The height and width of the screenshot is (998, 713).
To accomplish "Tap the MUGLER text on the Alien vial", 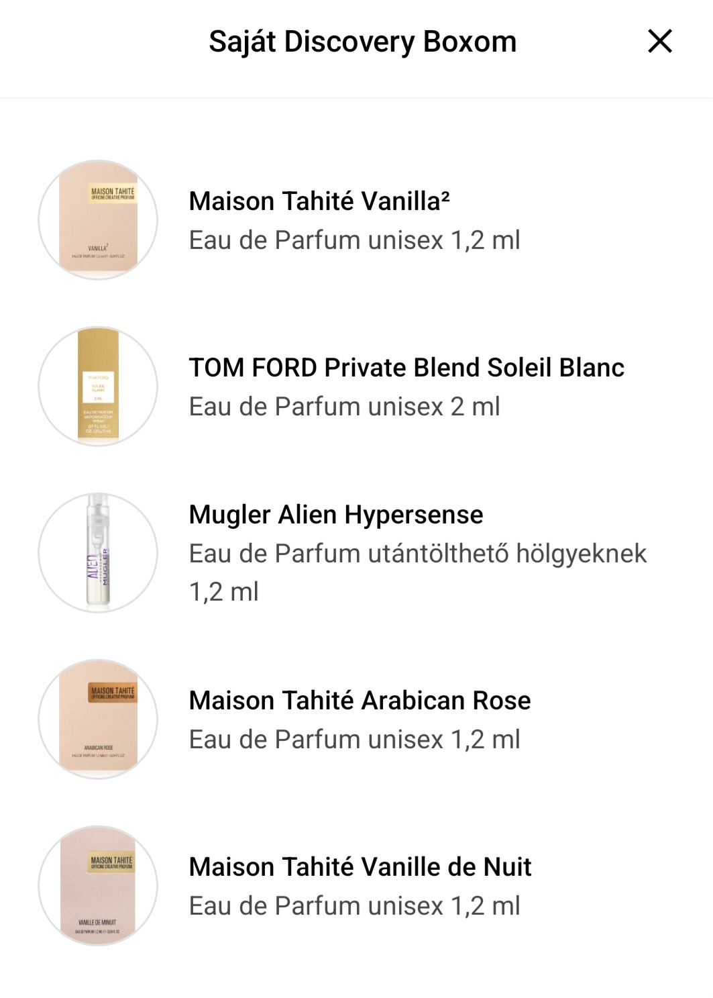I will click(x=105, y=566).
